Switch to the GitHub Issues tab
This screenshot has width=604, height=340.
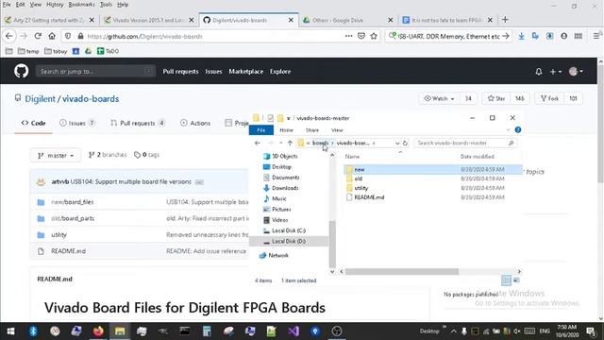point(77,123)
